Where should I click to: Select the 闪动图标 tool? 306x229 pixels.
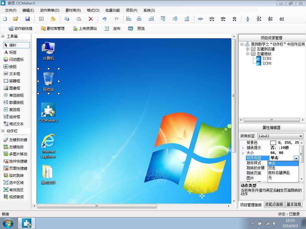coord(14,59)
